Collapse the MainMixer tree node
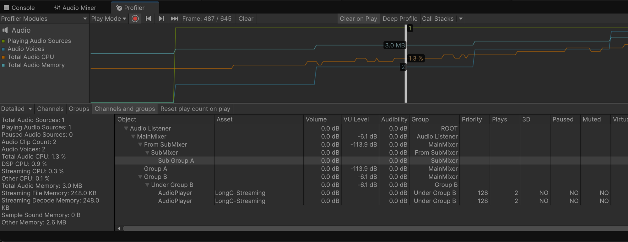 click(x=133, y=137)
